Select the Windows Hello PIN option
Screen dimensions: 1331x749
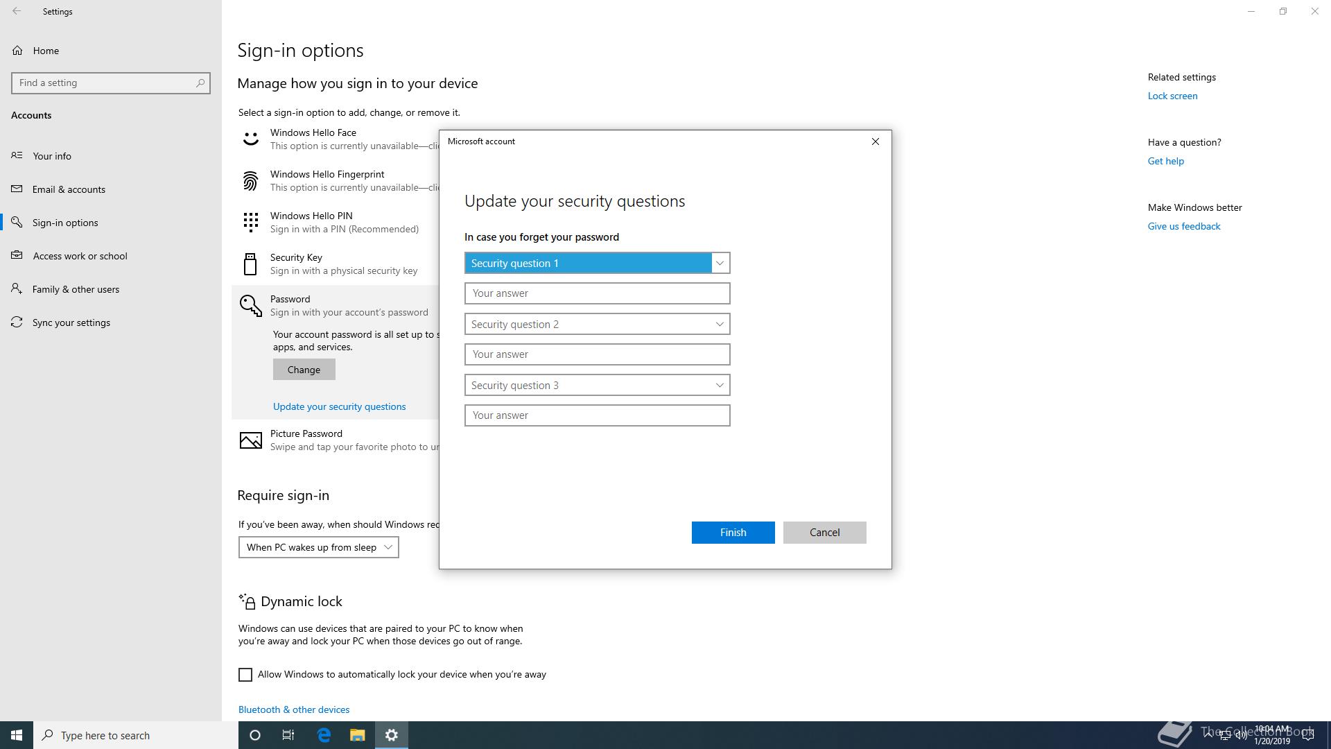336,222
